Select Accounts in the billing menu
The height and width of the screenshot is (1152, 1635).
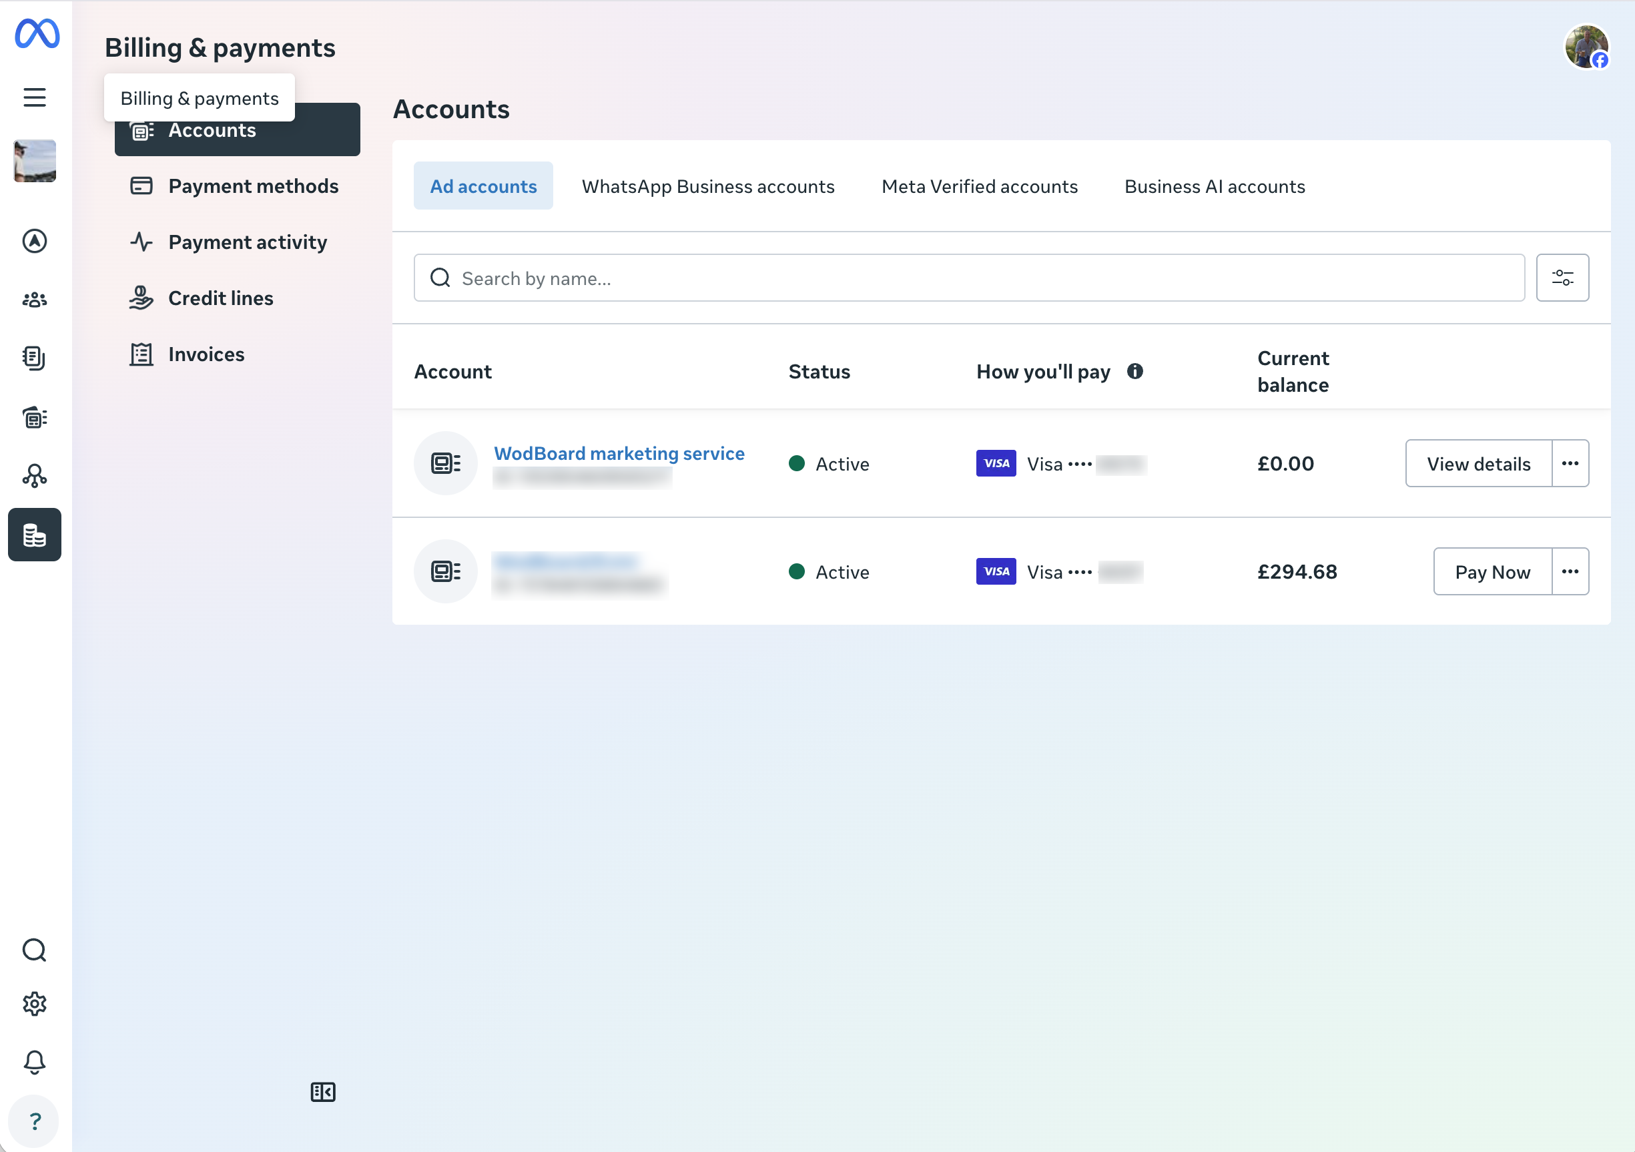(237, 129)
